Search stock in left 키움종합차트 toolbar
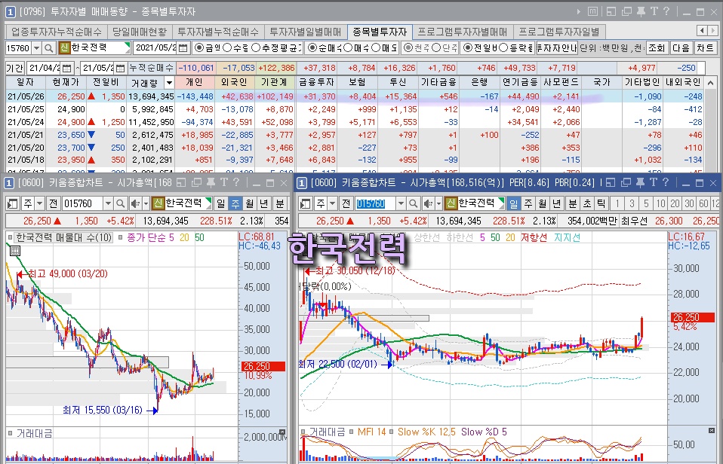Viewport: 723px width, 464px height. (x=120, y=203)
